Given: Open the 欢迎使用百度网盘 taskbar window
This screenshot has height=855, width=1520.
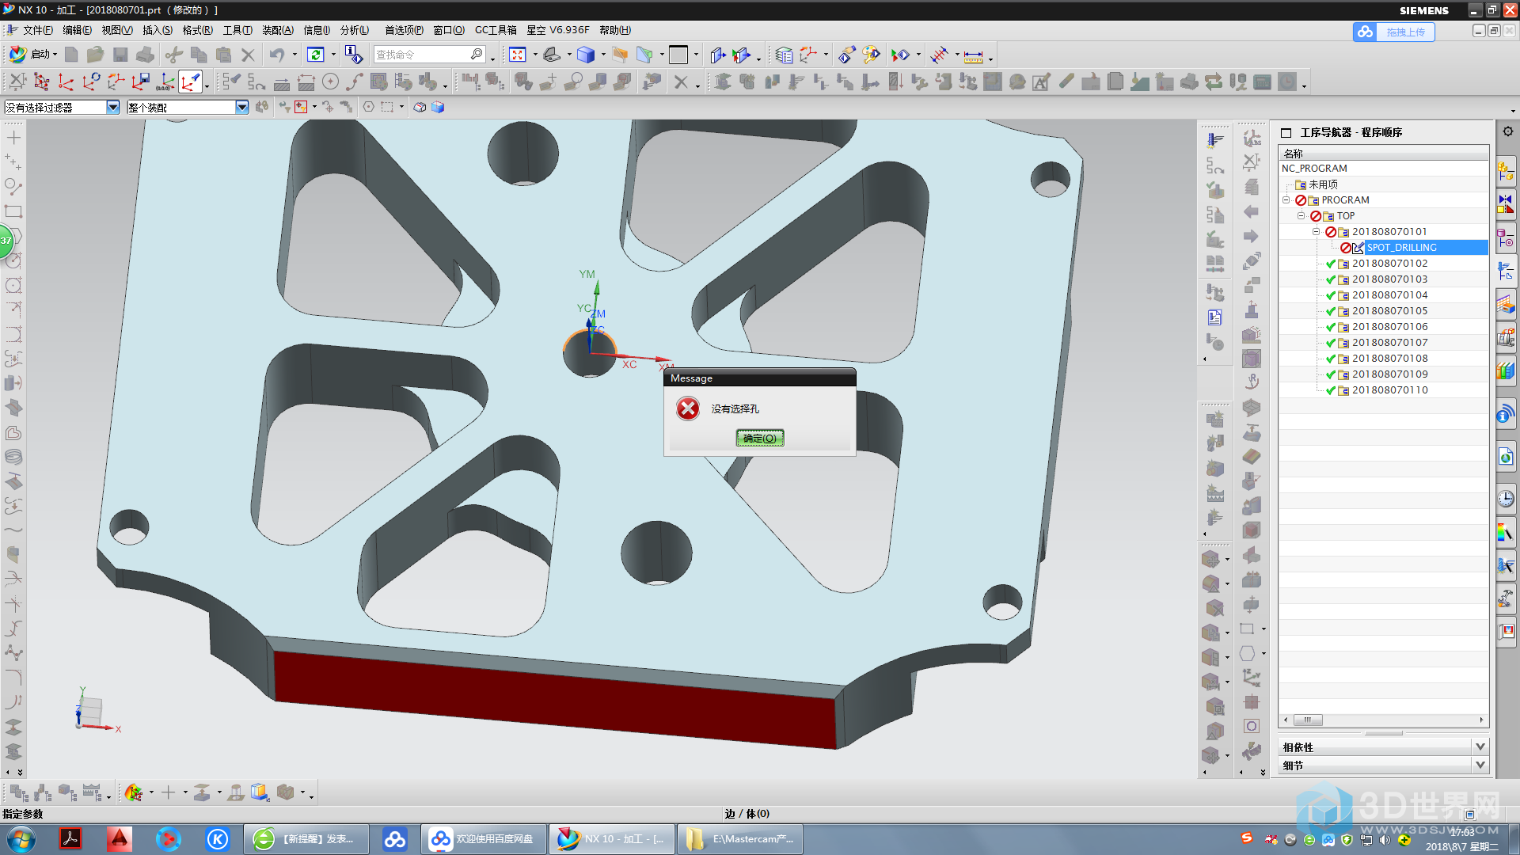Looking at the screenshot, I should pos(484,839).
